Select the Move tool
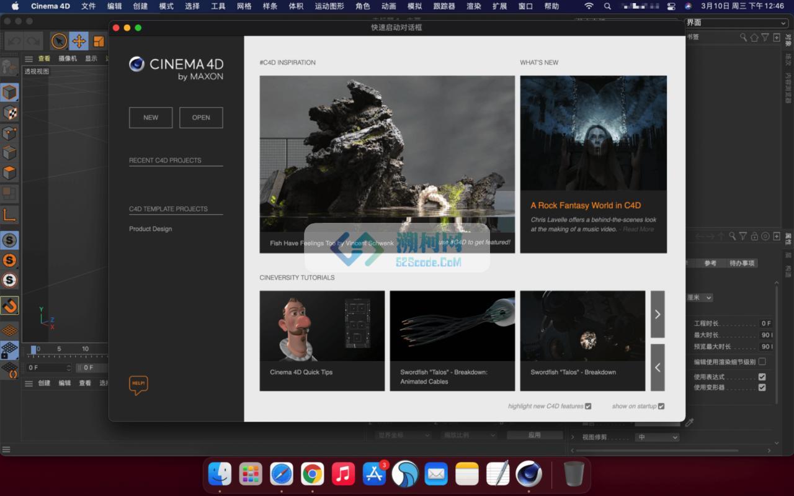 79,42
